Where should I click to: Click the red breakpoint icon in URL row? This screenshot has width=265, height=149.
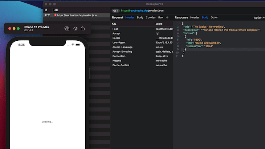[55, 15]
